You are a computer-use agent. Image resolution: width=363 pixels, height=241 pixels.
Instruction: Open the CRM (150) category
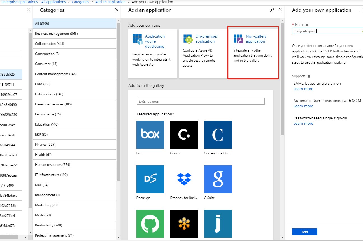[x=75, y=84]
